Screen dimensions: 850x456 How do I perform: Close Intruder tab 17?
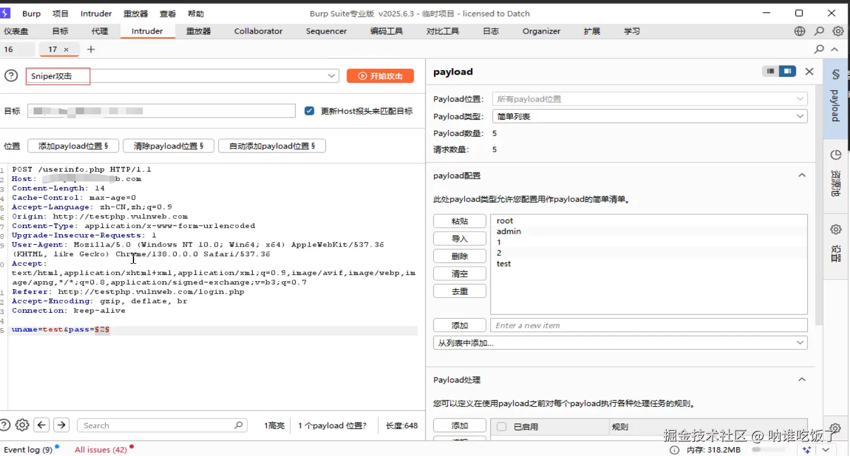[66, 49]
